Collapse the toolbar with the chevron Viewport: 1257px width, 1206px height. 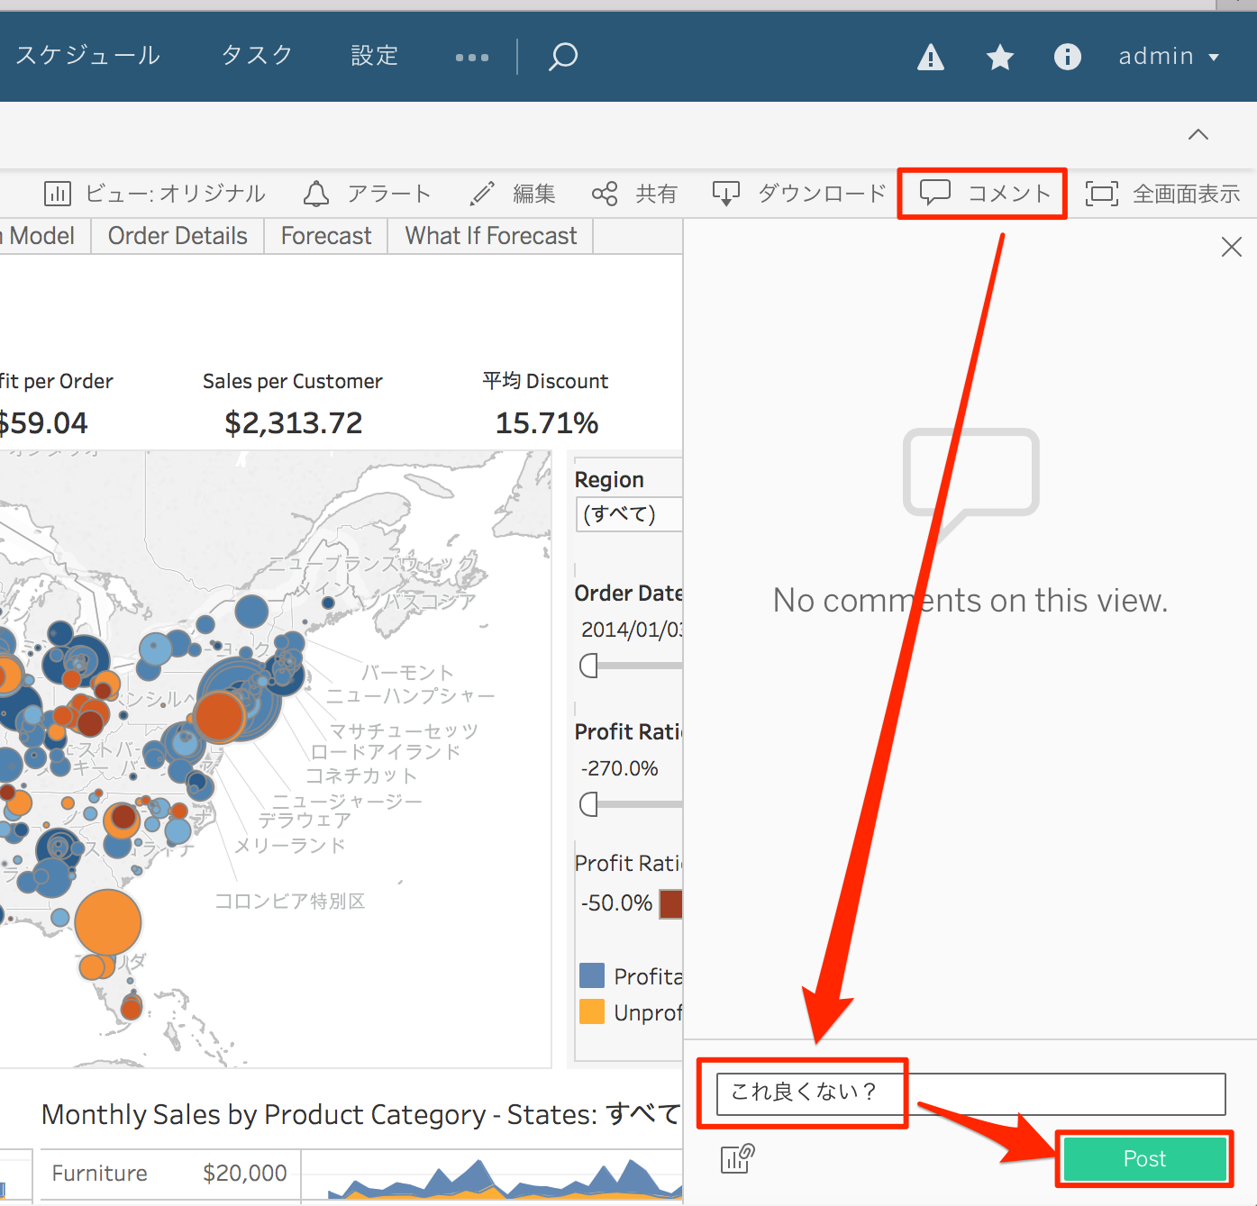[1198, 134]
